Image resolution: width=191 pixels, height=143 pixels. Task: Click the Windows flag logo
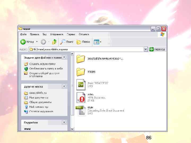pos(162,34)
